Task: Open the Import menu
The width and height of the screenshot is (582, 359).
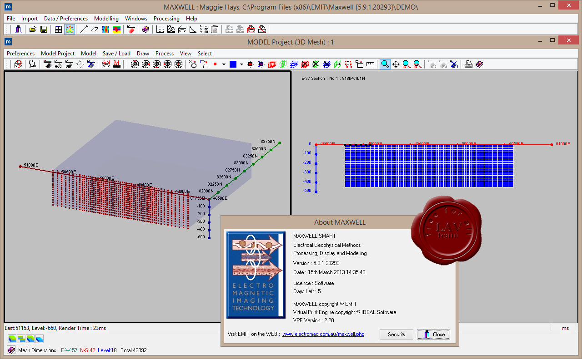Action: point(30,19)
